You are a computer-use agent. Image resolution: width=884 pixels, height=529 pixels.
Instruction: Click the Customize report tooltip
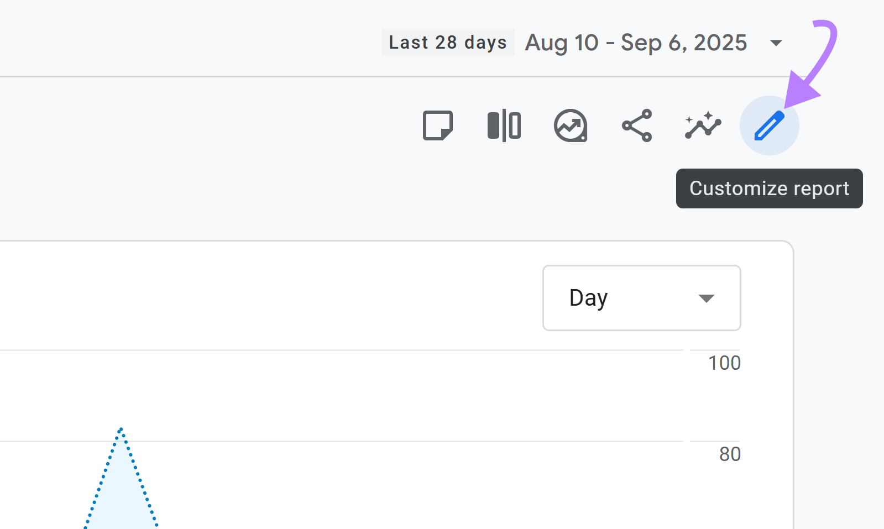[x=769, y=188]
